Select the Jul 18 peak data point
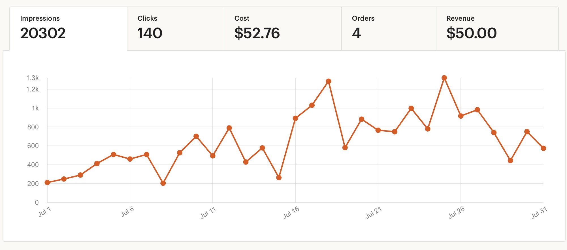The height and width of the screenshot is (250, 567). coord(329,81)
